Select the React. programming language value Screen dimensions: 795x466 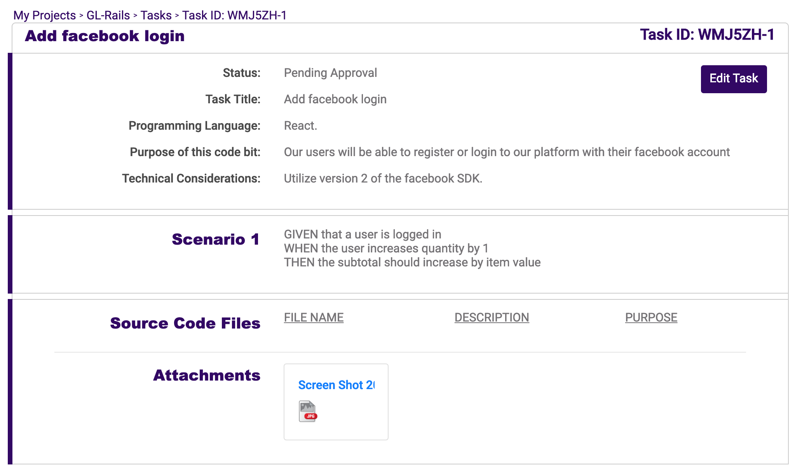click(300, 125)
